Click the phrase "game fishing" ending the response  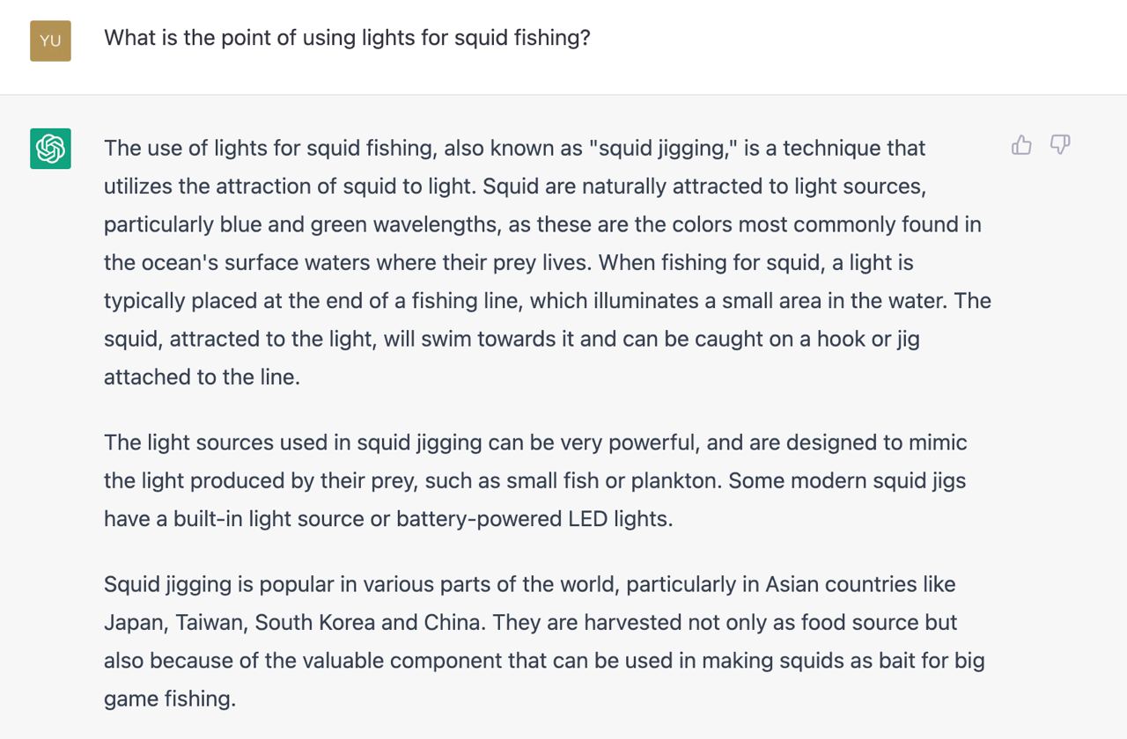click(x=169, y=699)
